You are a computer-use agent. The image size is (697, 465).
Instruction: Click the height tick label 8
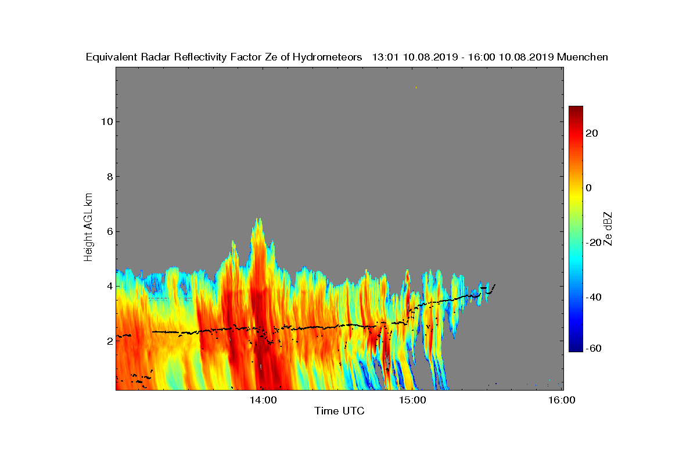point(109,177)
